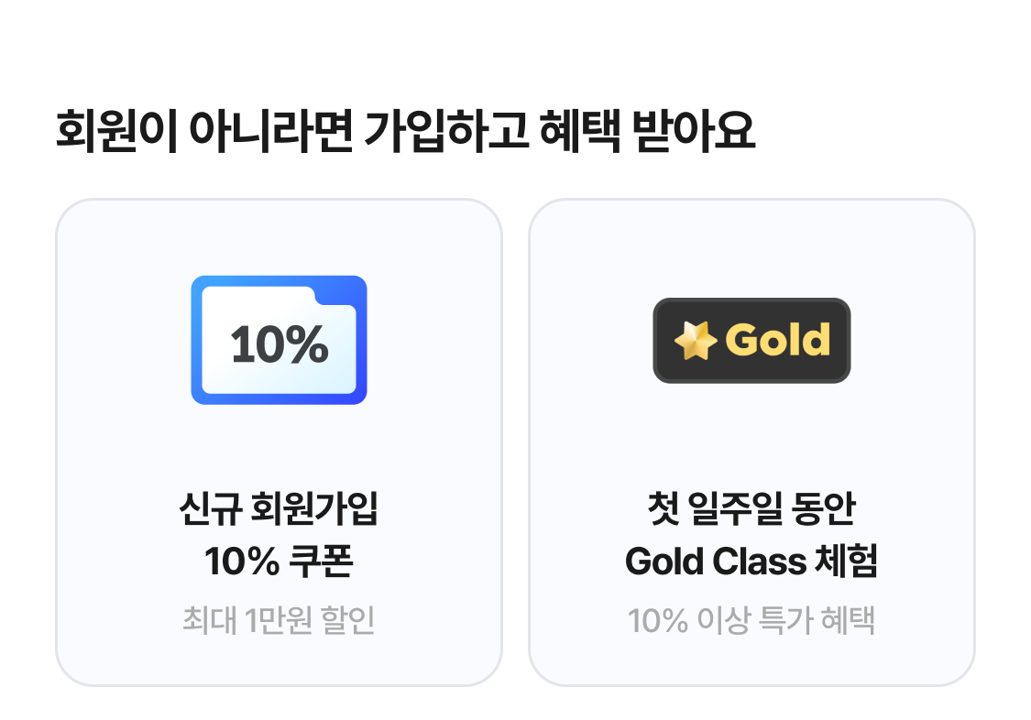Click the "신규 회원가입" title line
Screen dimensions: 1031x720
click(x=279, y=509)
